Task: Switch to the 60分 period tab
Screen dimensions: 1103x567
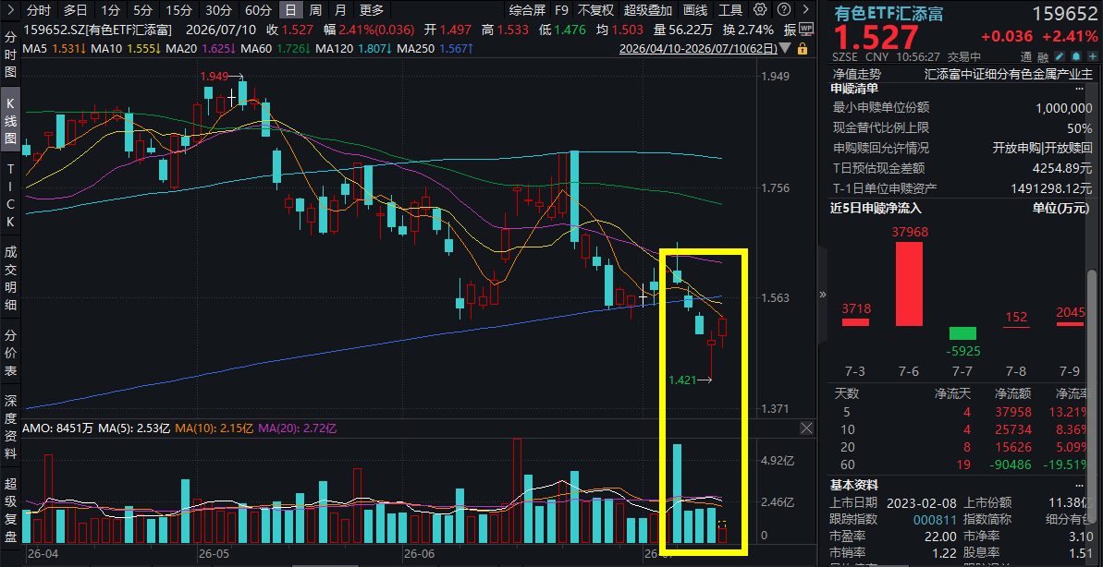Action: [x=258, y=10]
